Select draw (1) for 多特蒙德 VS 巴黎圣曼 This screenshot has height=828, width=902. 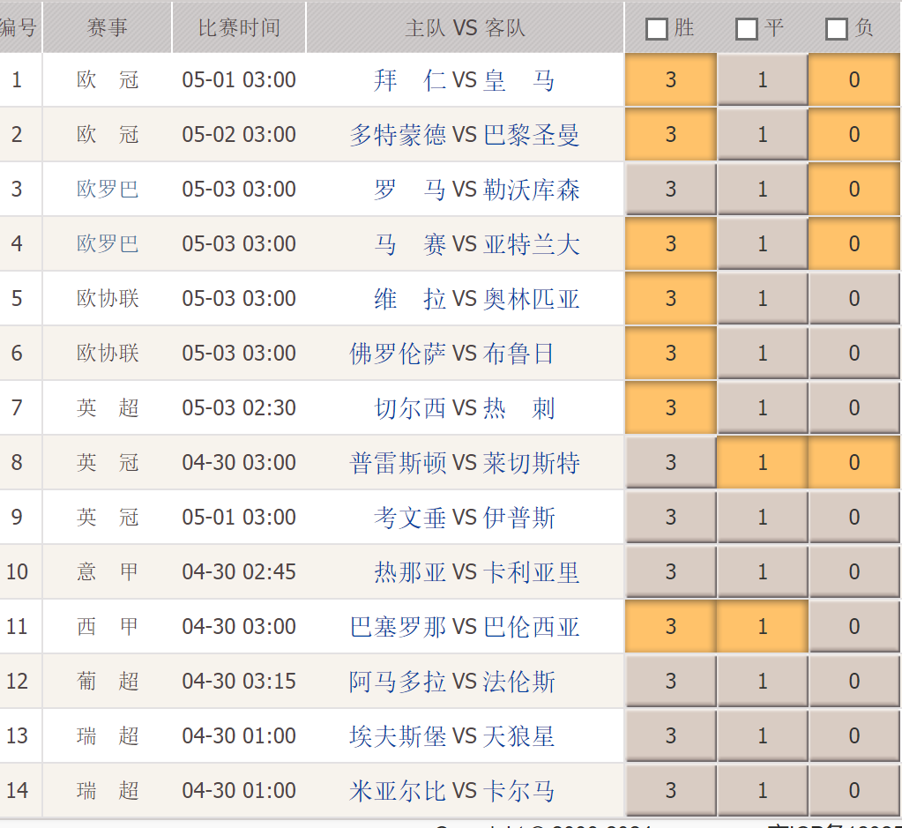pyautogui.click(x=763, y=135)
